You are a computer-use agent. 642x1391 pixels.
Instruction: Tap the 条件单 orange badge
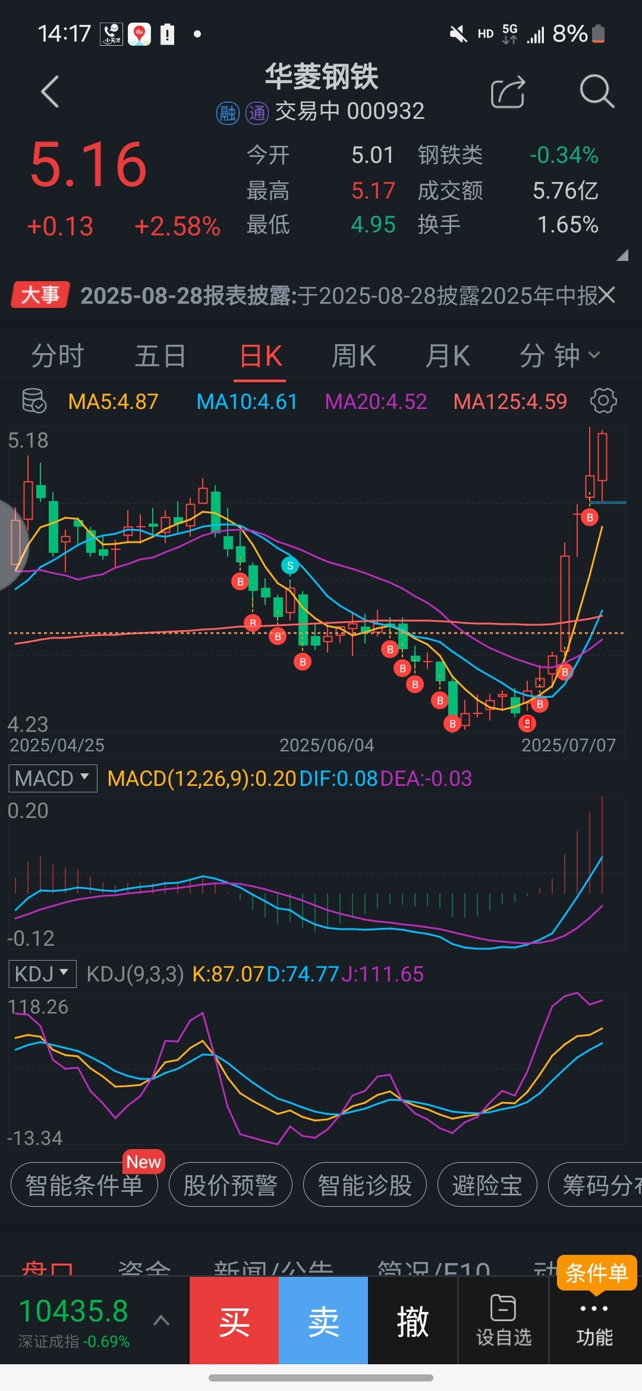(597, 1273)
